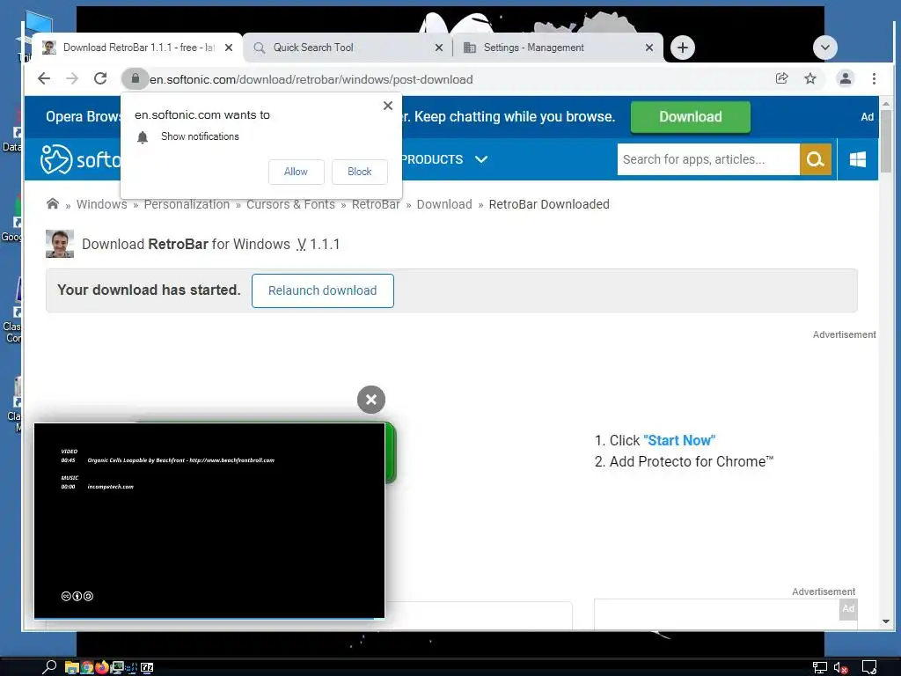Viewport: 901px width, 676px height.
Task: Open the notification center tray icon
Action: 869,667
